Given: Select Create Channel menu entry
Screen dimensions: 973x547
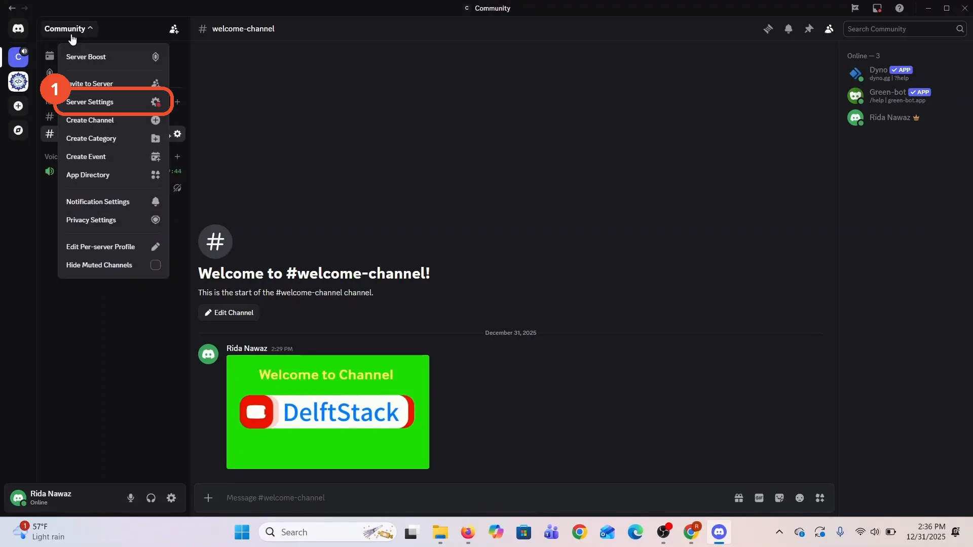Looking at the screenshot, I should coord(113,120).
